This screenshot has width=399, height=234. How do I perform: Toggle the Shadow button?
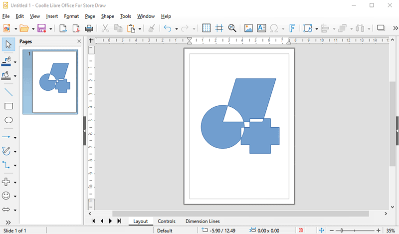pos(381,28)
